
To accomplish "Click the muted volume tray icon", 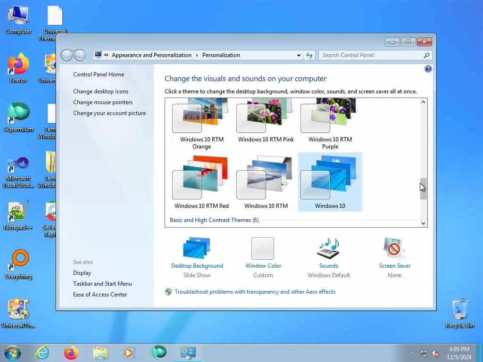I will (x=435, y=354).
